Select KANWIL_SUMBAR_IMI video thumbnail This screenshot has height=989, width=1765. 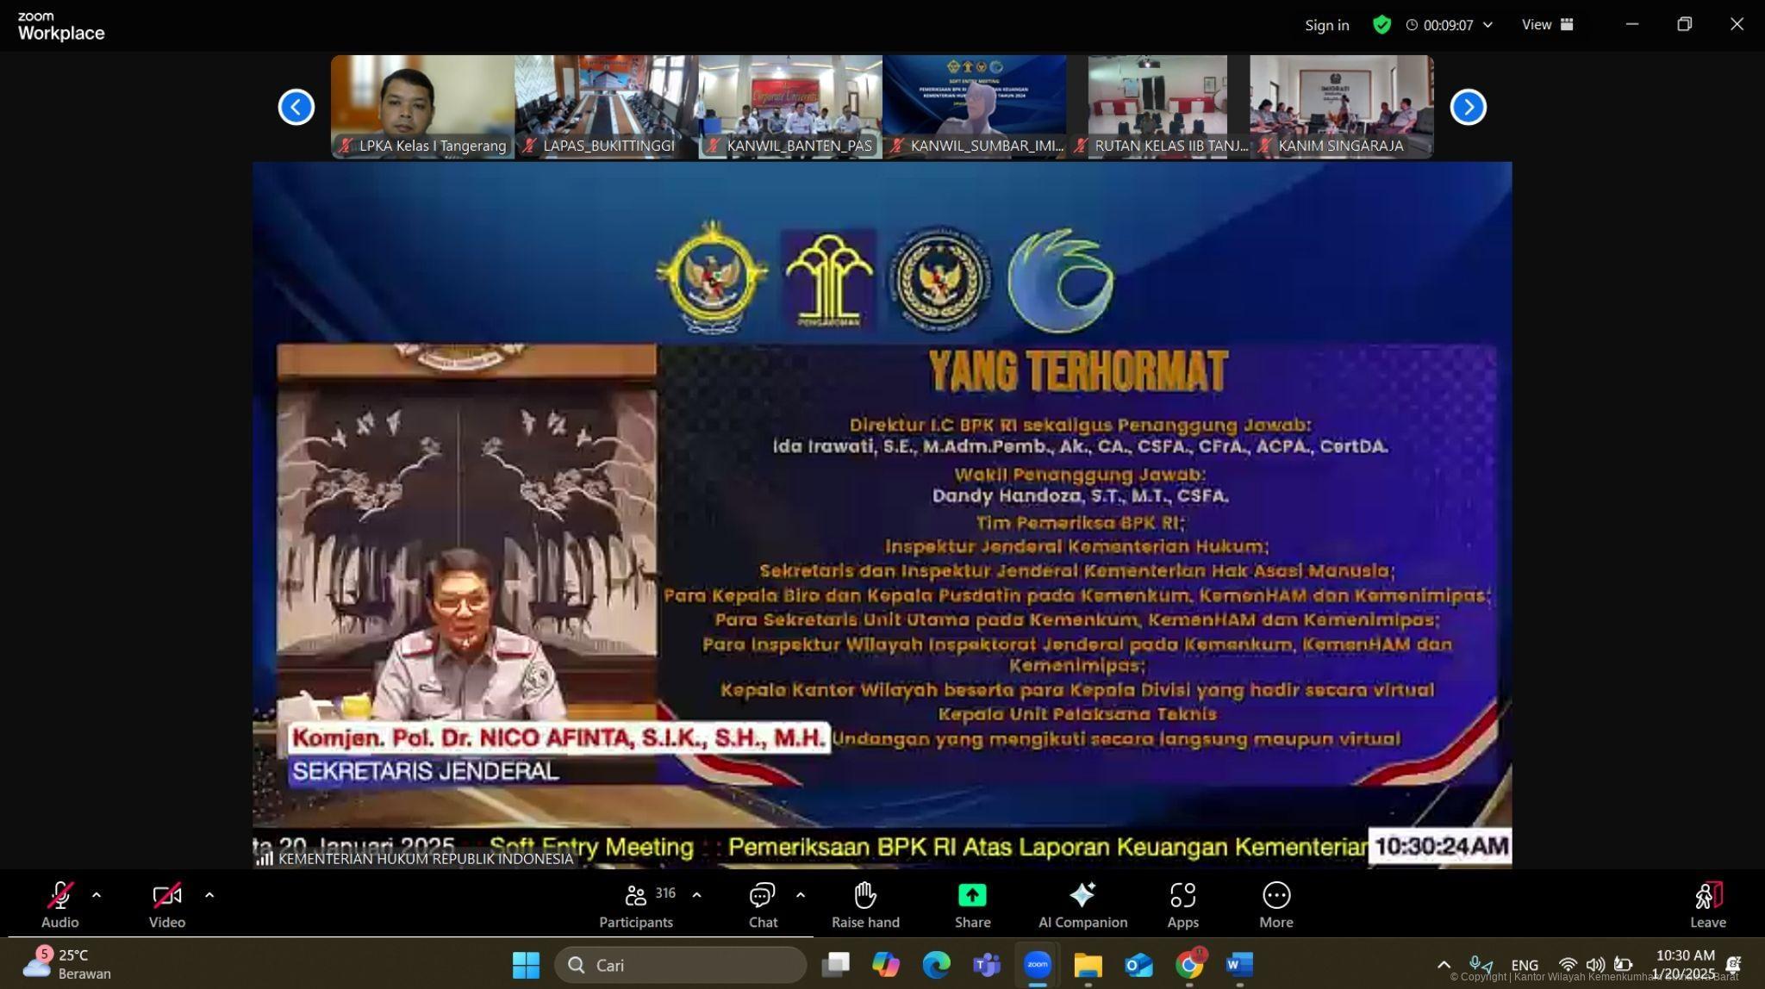(974, 107)
